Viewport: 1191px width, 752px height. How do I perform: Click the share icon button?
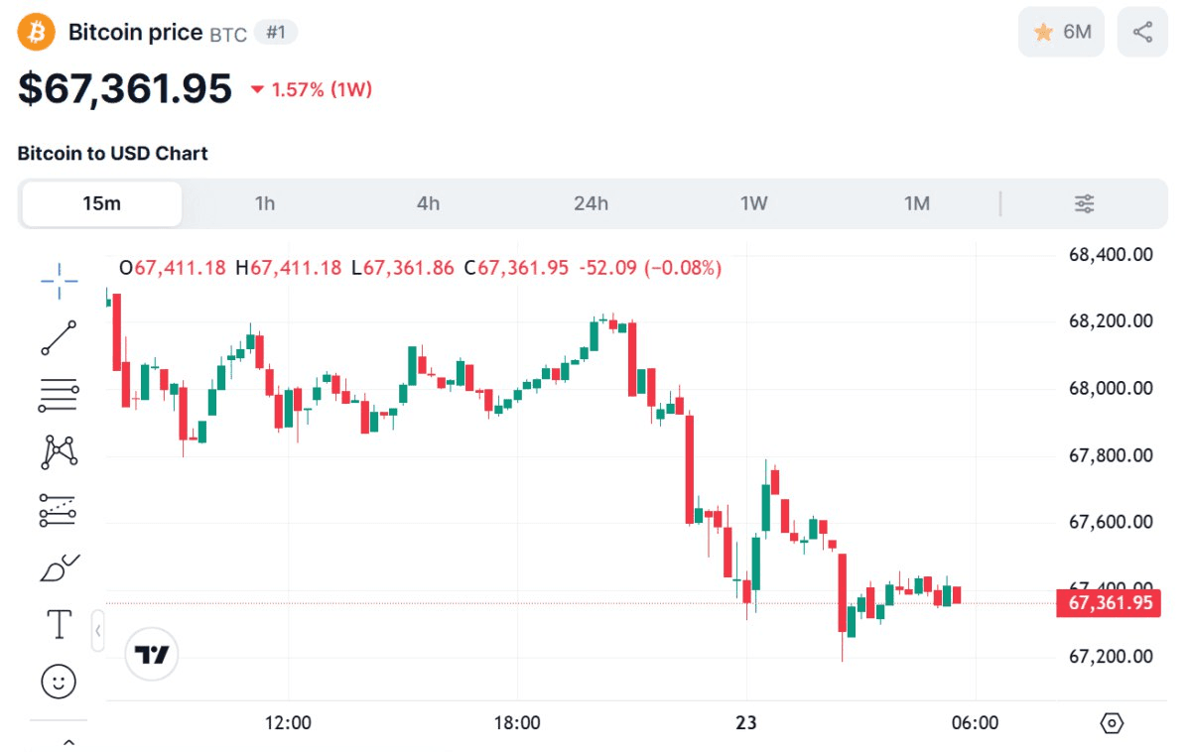pyautogui.click(x=1142, y=32)
